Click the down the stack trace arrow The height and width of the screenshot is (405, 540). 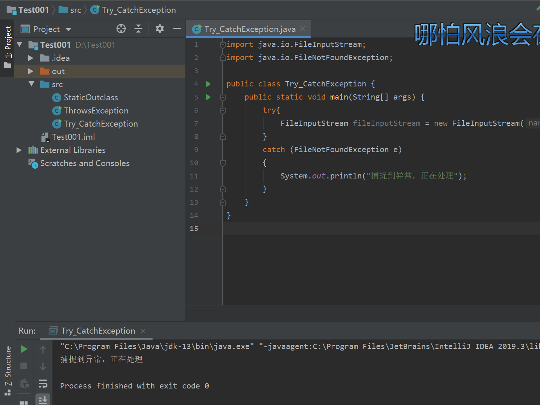[43, 367]
